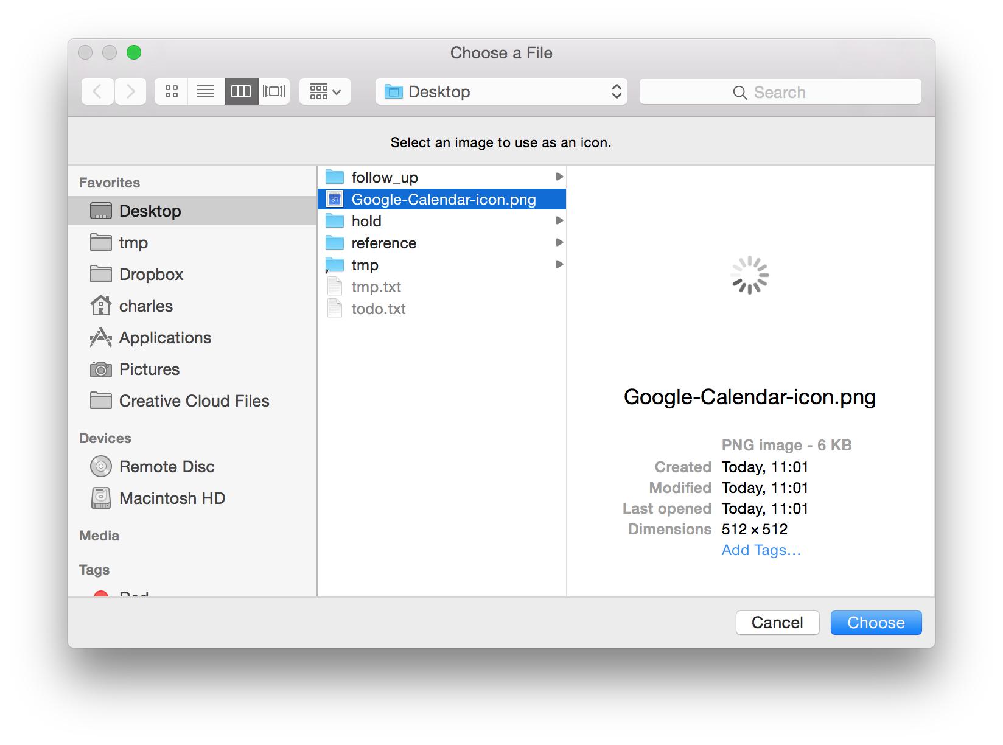The height and width of the screenshot is (745, 1003).
Task: Click the tmp.txt file
Action: [x=442, y=287]
